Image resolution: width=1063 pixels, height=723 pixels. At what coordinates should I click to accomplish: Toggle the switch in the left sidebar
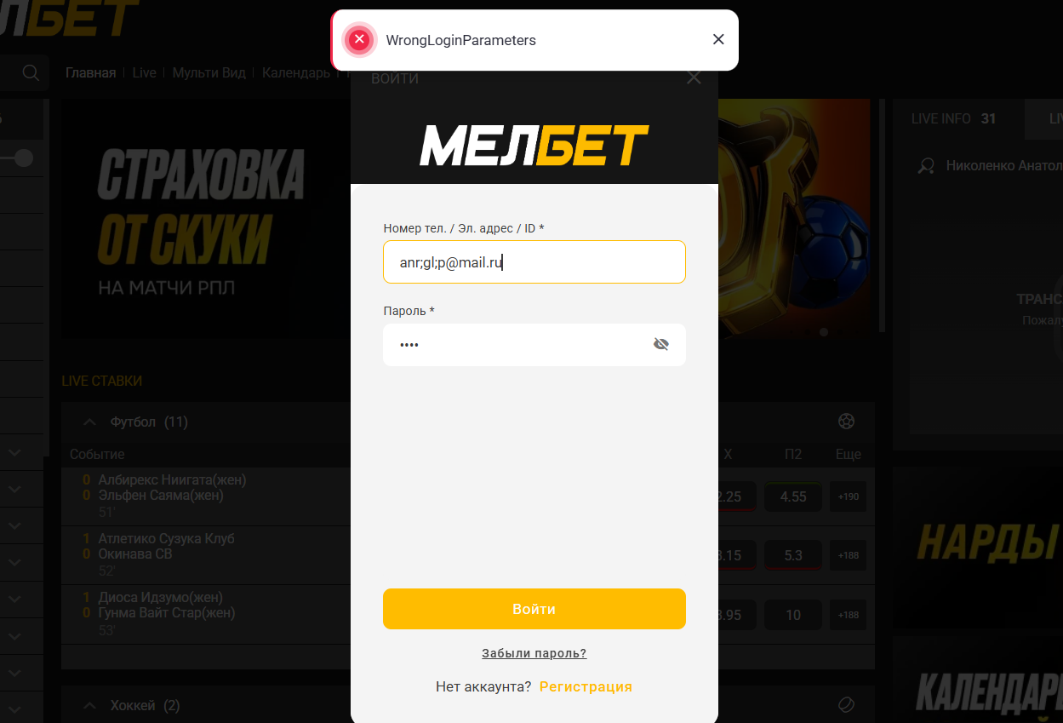point(17,158)
